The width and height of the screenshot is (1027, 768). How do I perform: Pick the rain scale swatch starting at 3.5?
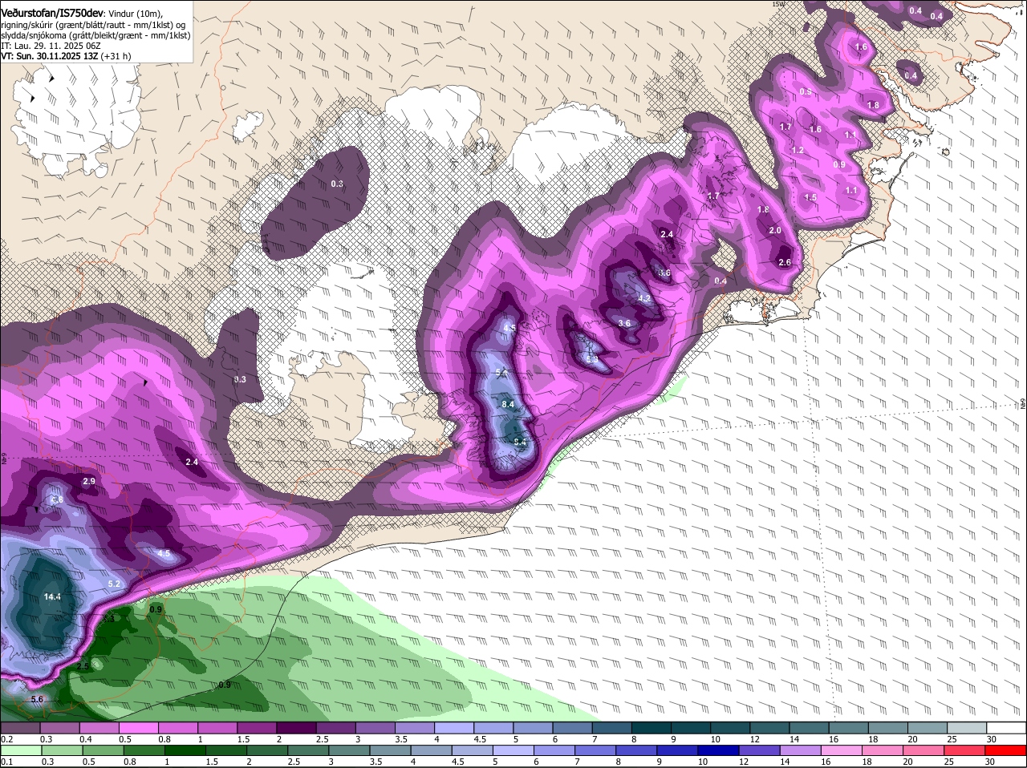[391, 750]
